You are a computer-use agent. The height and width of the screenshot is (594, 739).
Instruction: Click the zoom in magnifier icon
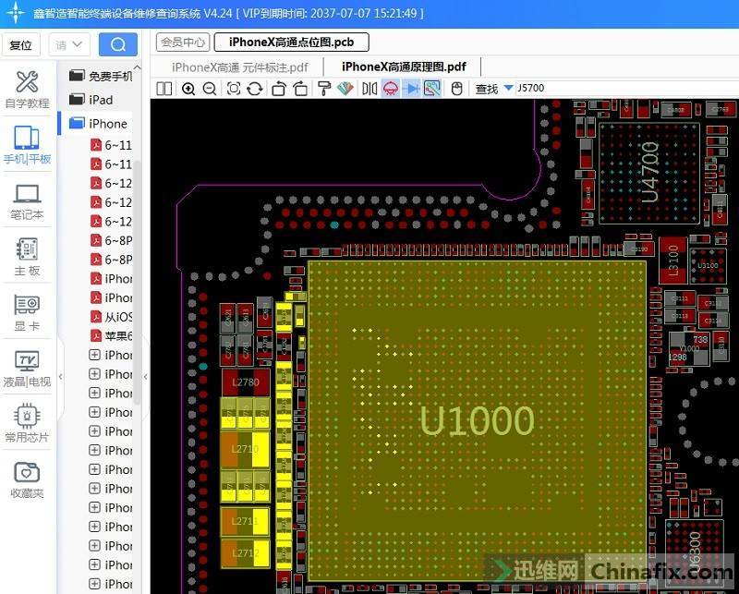tap(188, 89)
